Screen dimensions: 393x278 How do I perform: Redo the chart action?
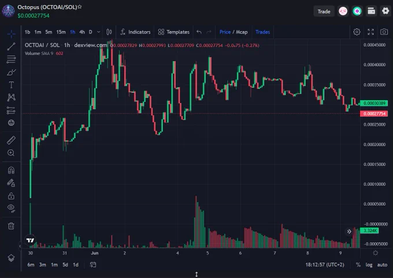[x=209, y=32]
